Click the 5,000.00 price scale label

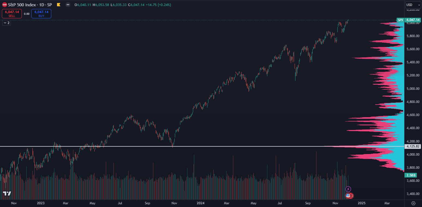413,88
